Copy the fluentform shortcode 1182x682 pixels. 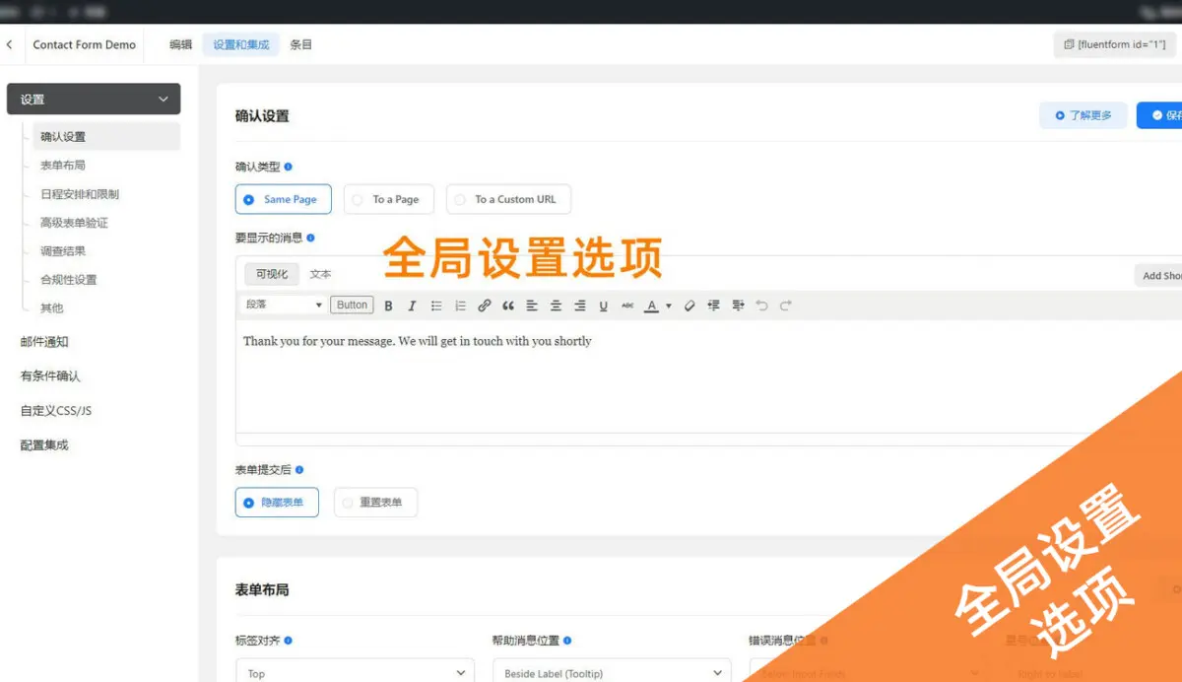tap(1114, 43)
